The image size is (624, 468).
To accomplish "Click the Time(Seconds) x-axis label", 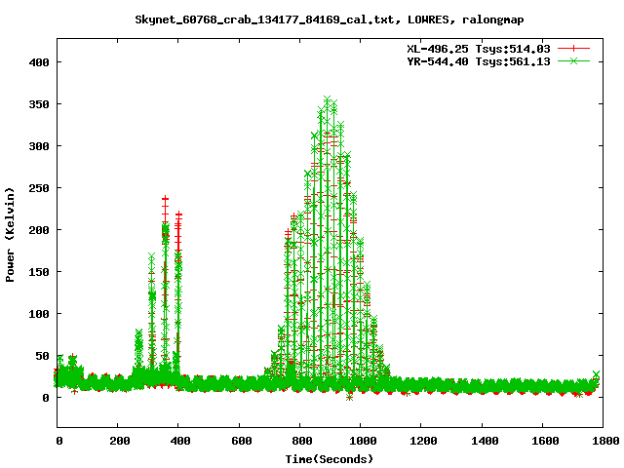I will (x=330, y=459).
